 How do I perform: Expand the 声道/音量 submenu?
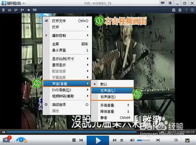pyautogui.click(x=67, y=83)
